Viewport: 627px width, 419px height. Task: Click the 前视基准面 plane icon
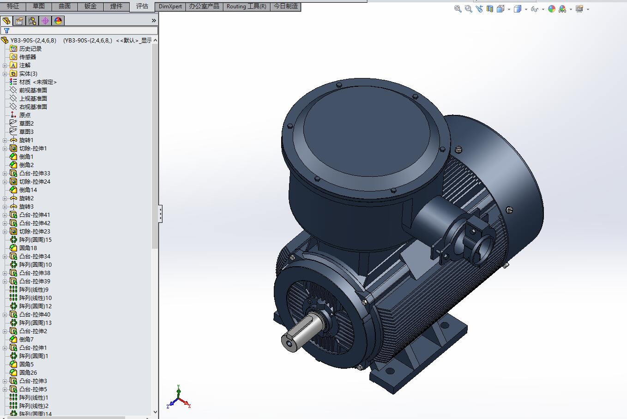[x=13, y=90]
